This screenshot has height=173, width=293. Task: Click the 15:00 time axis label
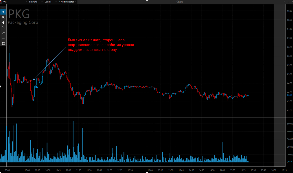click(x=232, y=170)
